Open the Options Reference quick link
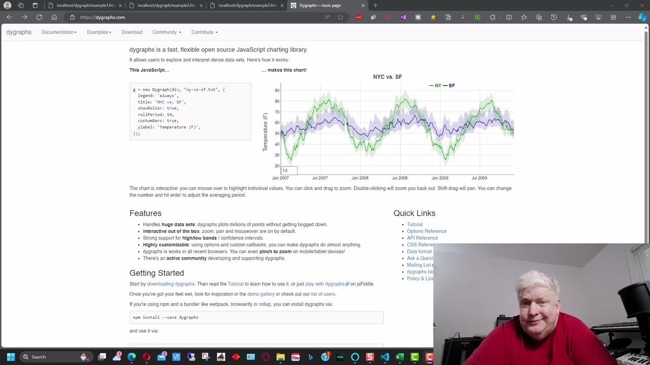650x365 pixels. tap(427, 231)
